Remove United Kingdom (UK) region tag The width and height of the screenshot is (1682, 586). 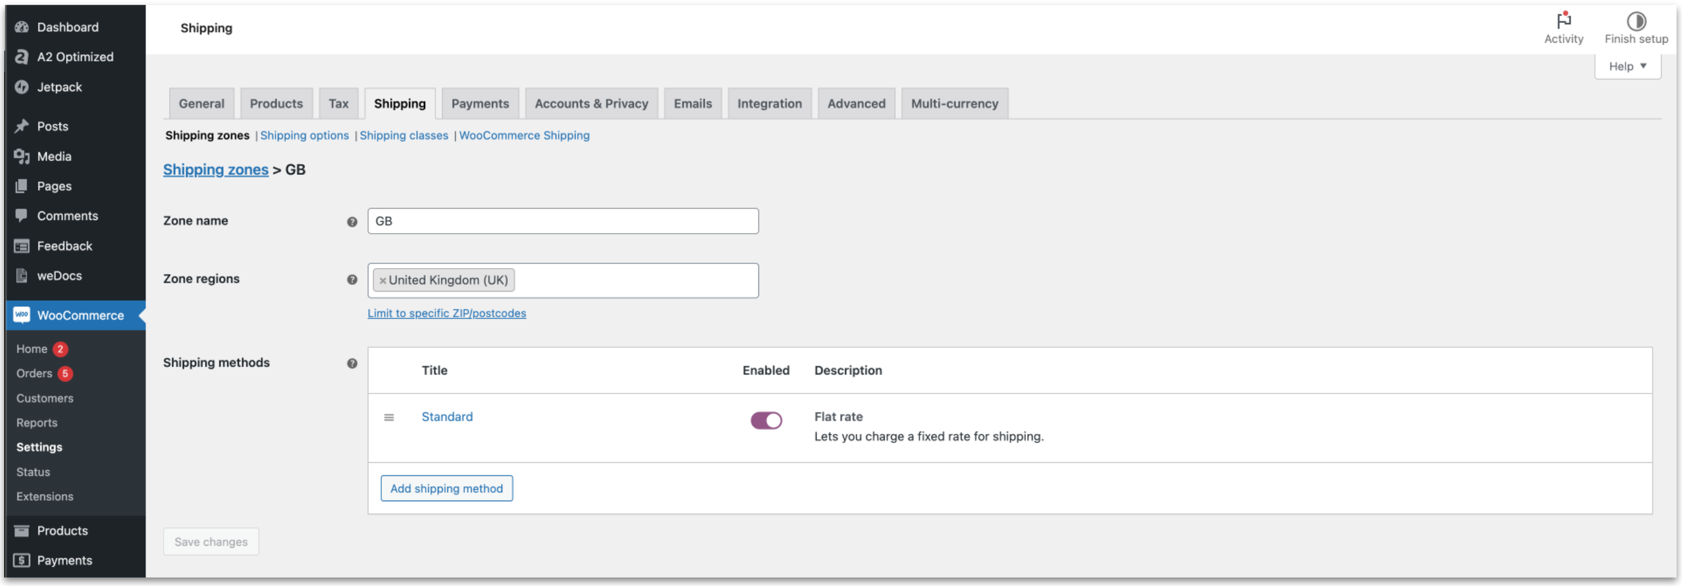click(x=382, y=281)
